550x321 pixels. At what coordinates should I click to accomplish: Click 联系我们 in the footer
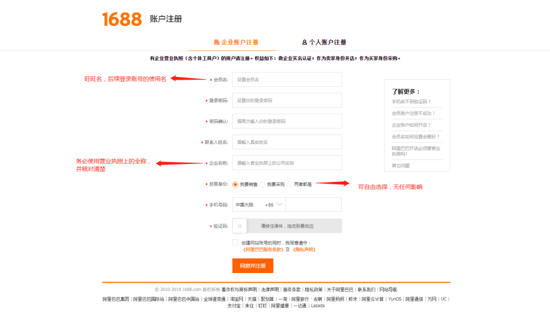[366, 289]
